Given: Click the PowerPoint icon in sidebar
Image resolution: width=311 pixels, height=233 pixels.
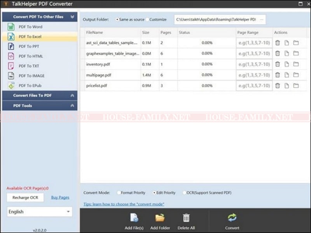Looking at the screenshot, I should point(11,46).
